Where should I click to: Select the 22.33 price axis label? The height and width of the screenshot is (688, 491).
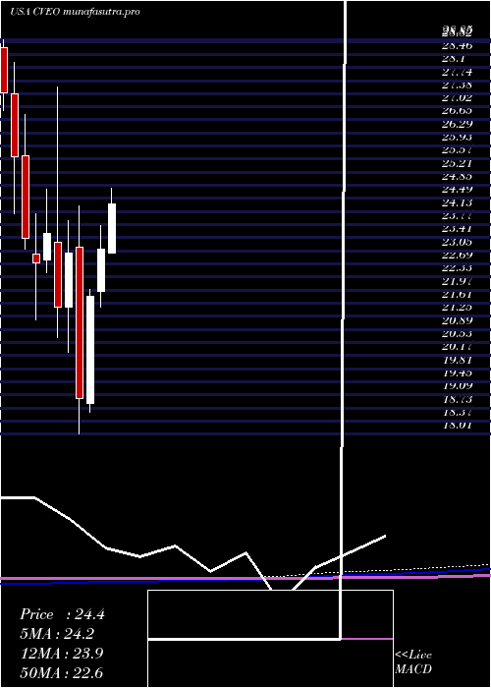pos(457,268)
